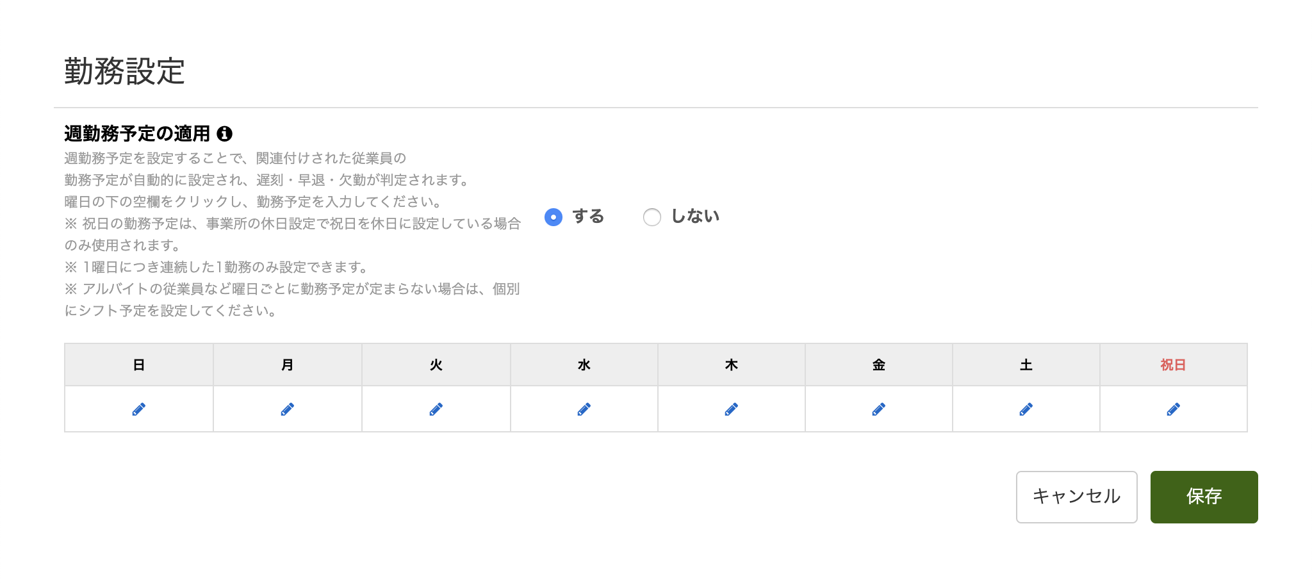Click the 勤務設定 page title

pos(124,71)
